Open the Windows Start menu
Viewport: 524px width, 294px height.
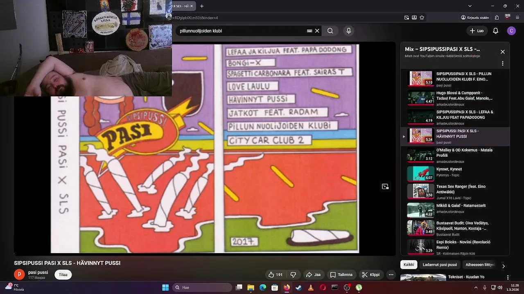click(x=165, y=287)
